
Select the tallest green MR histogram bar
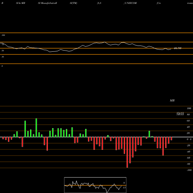click(36, 128)
